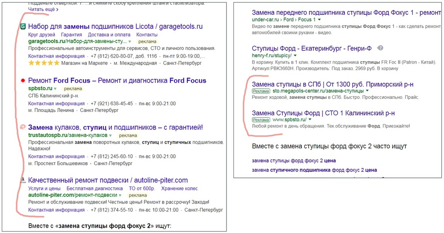Click trustautospb.ru/замена-кулаков URL

click(68, 135)
